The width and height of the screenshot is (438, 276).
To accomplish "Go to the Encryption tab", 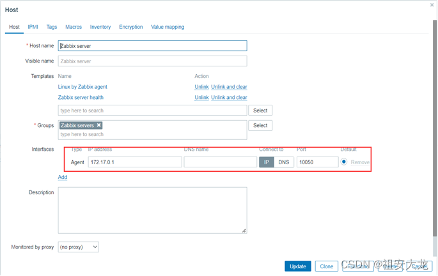I will pyautogui.click(x=130, y=27).
